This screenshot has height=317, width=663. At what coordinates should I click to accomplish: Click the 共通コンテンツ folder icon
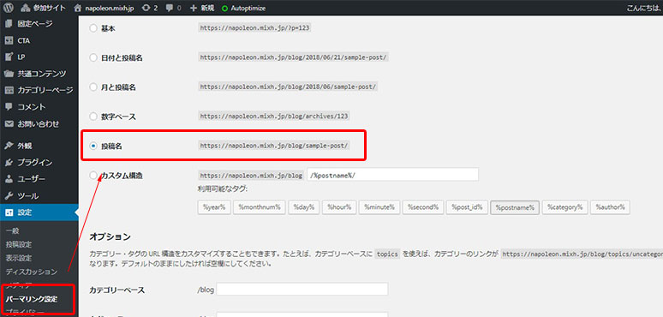(x=9, y=74)
